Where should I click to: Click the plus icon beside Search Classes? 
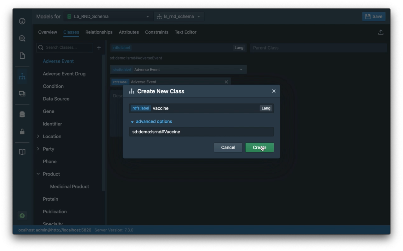(x=99, y=48)
